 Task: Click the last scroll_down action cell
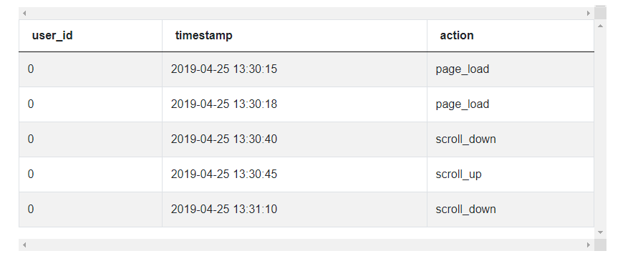511,210
